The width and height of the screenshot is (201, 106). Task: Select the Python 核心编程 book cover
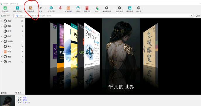pos(92,45)
